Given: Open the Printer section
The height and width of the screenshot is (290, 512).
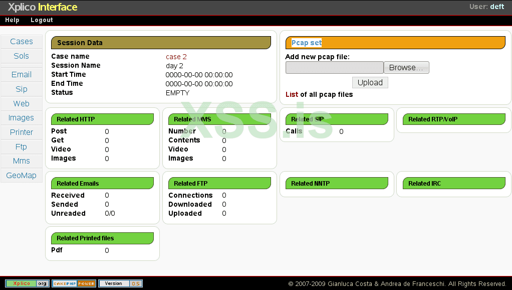Looking at the screenshot, I should click(x=21, y=132).
